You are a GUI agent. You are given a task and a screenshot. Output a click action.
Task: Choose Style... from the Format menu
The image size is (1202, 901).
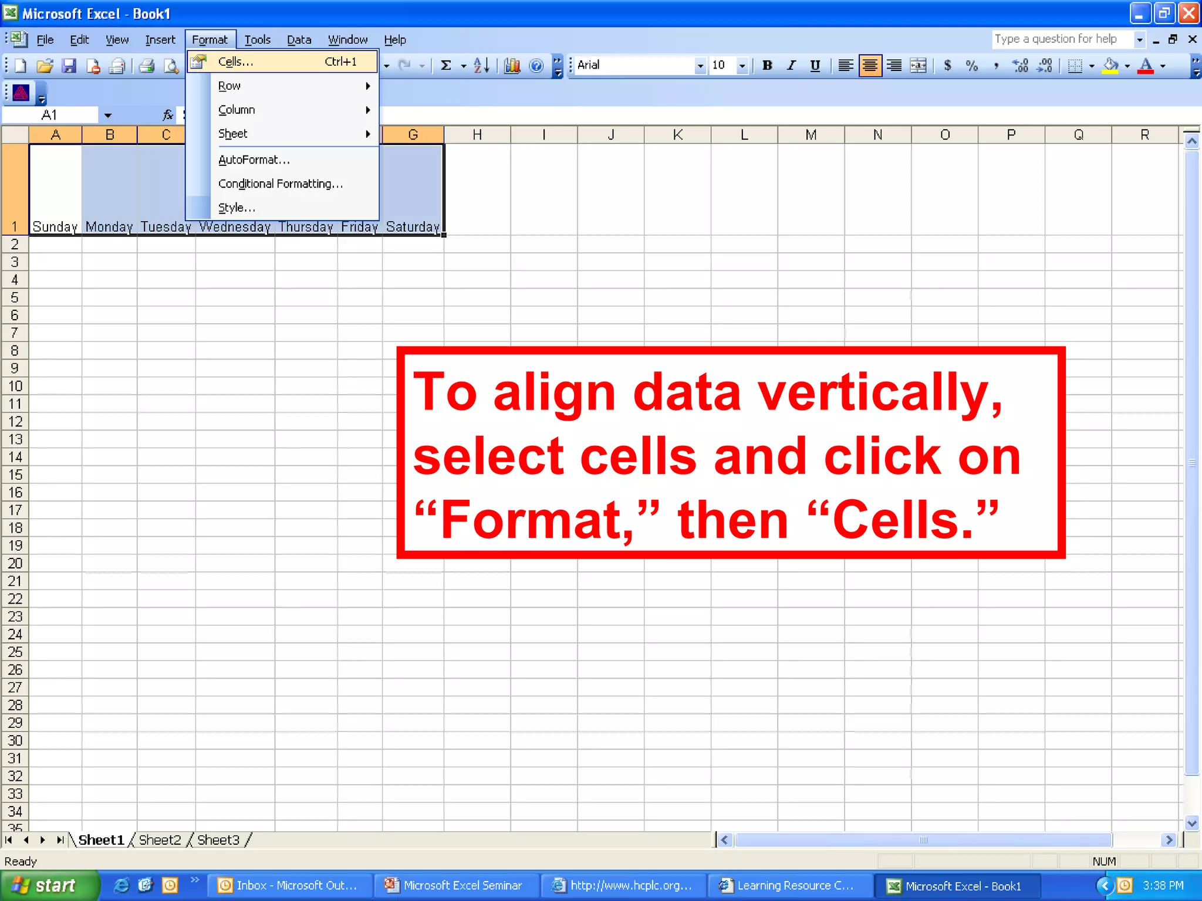pos(282,208)
